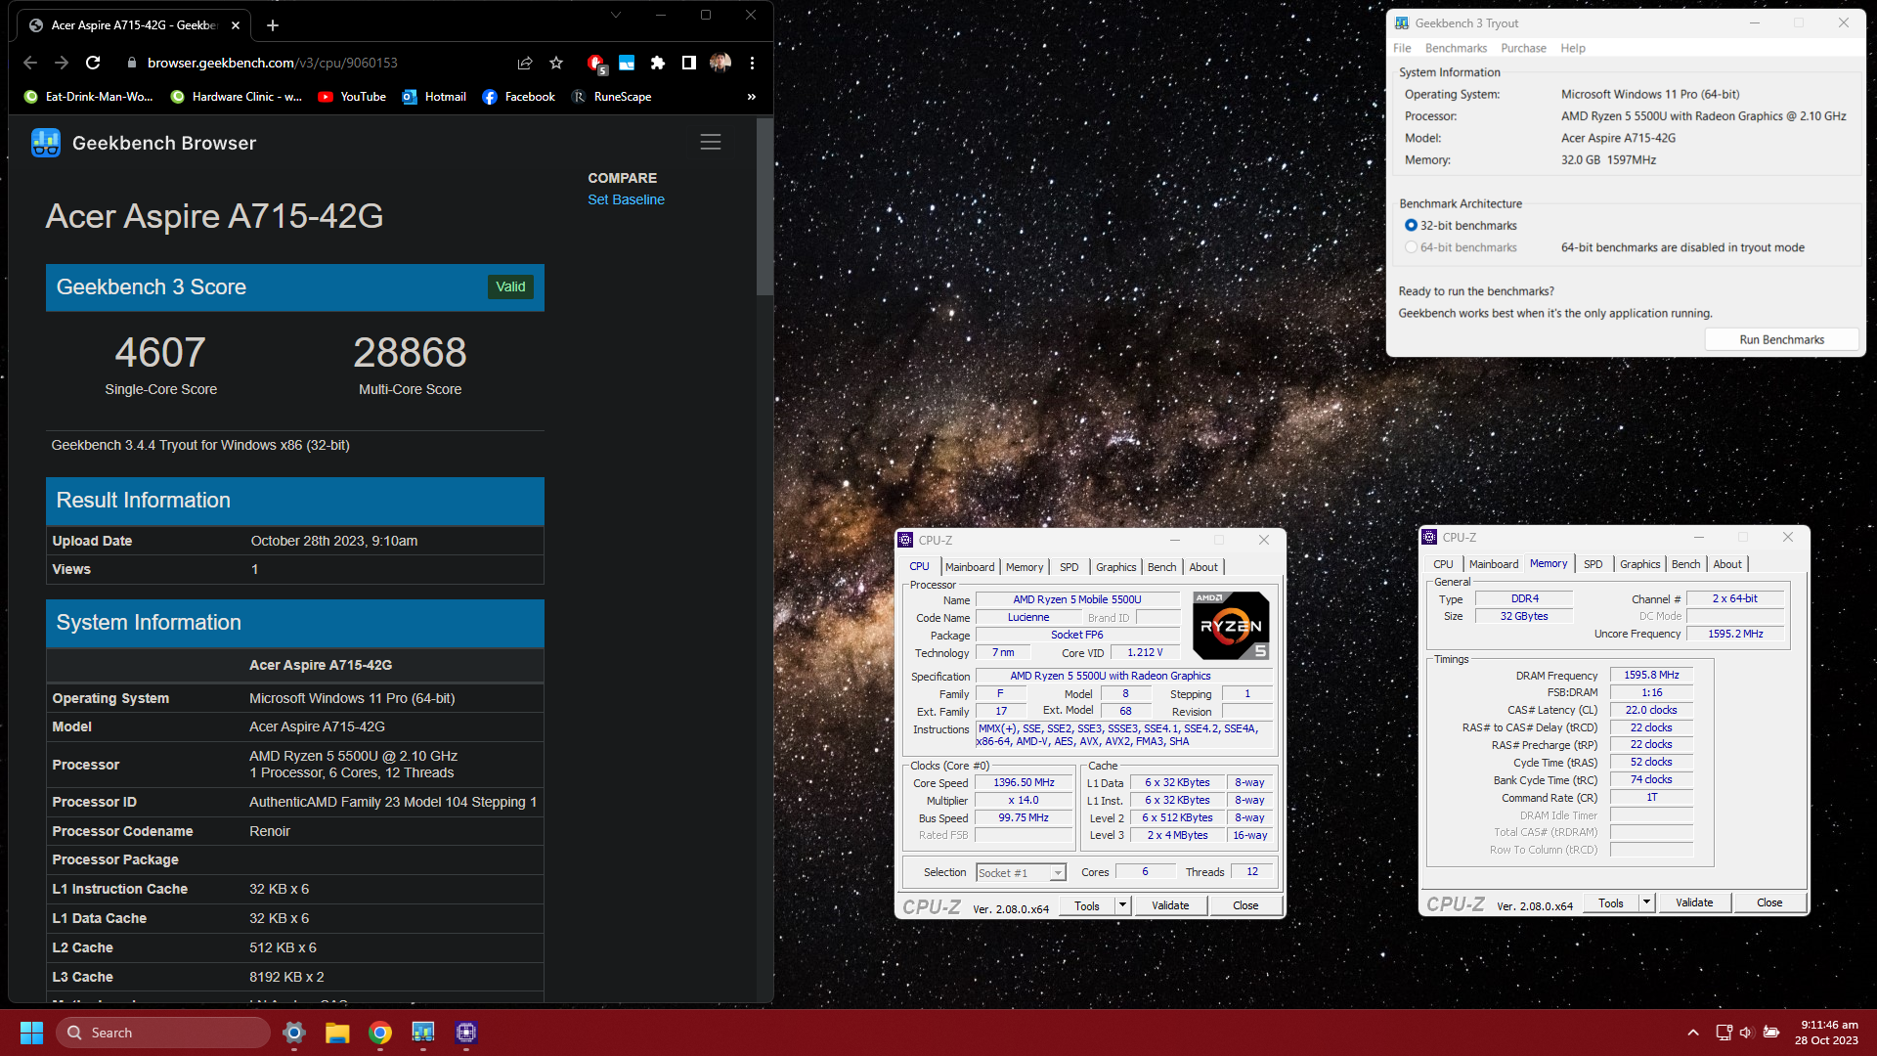This screenshot has height=1056, width=1877.
Task: Open Socket #1 selection dropdown
Action: click(x=1021, y=872)
